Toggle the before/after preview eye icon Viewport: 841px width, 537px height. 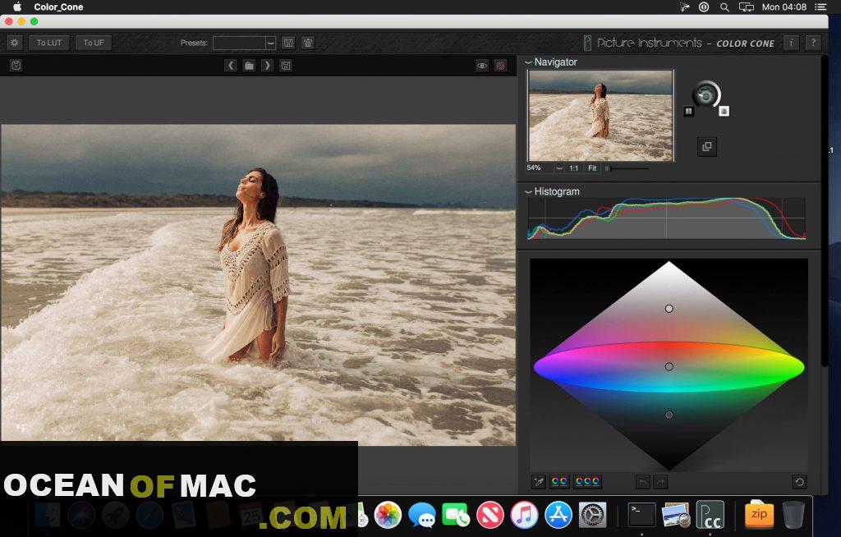coord(481,66)
